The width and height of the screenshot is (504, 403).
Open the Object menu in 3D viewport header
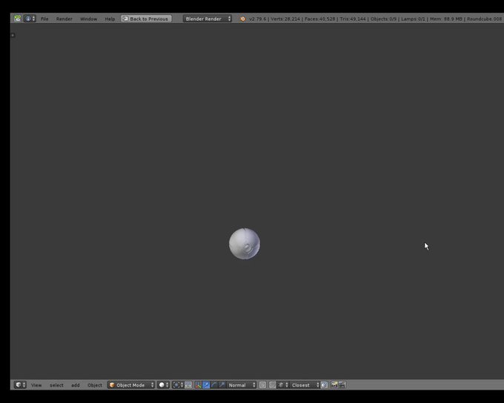pos(95,385)
